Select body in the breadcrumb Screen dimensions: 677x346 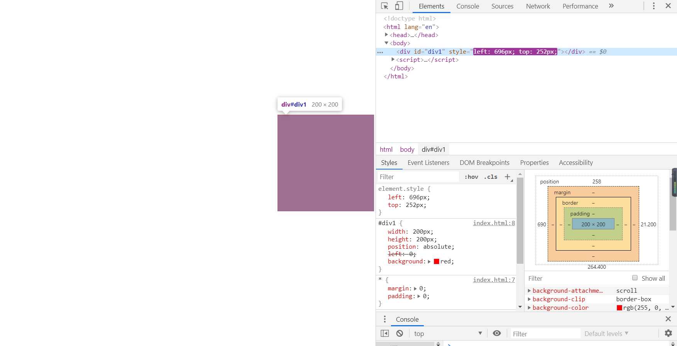(x=407, y=149)
